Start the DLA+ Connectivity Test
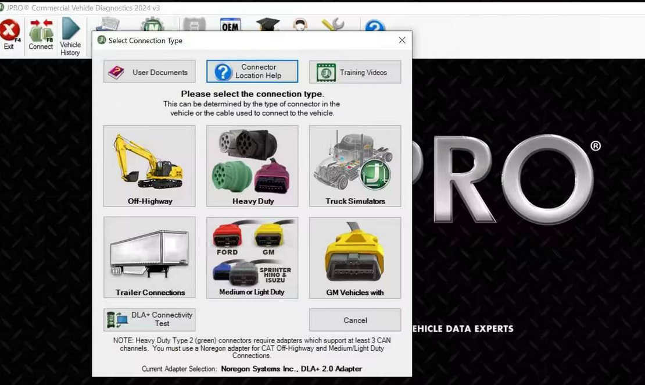 [149, 319]
